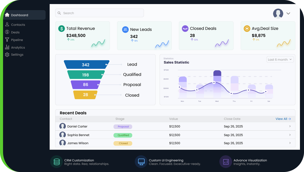Click the Closed Deals purple trend sparkline
The height and width of the screenshot is (172, 304).
pos(222,43)
